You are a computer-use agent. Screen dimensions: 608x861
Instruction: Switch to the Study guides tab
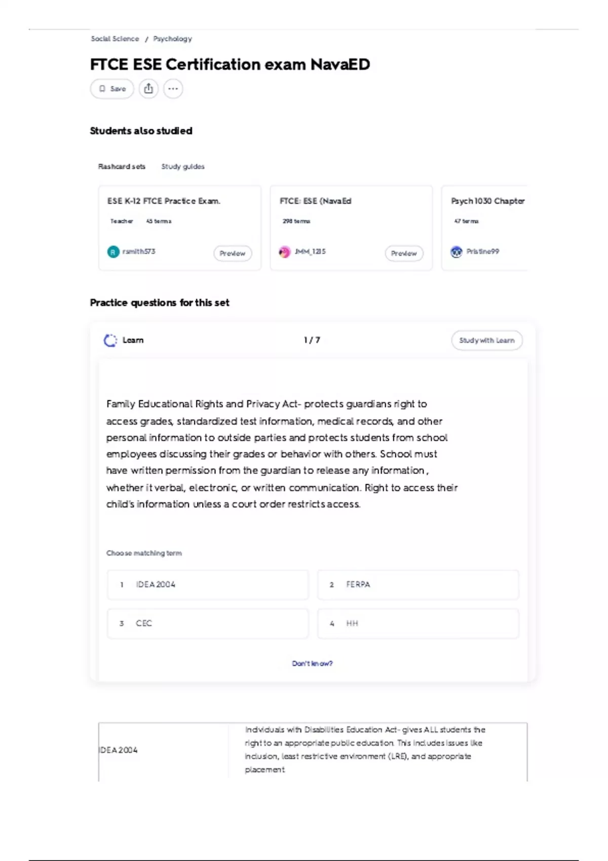coord(183,167)
